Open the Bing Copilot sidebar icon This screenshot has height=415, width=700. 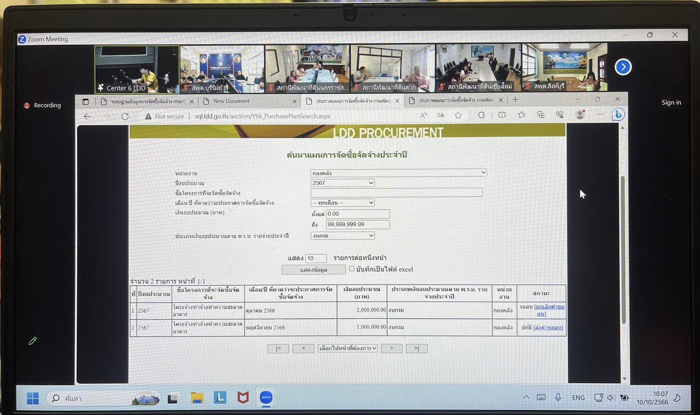point(618,115)
